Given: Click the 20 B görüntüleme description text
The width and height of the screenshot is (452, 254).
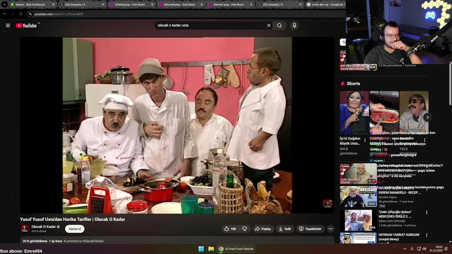Looking at the screenshot, I should (35, 241).
